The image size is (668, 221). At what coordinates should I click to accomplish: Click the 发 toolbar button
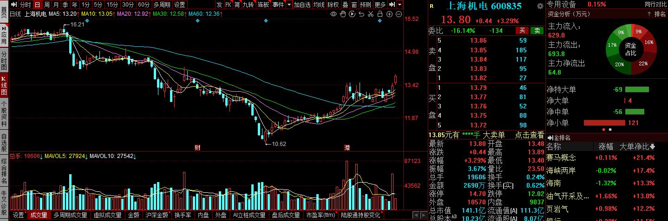219,5
